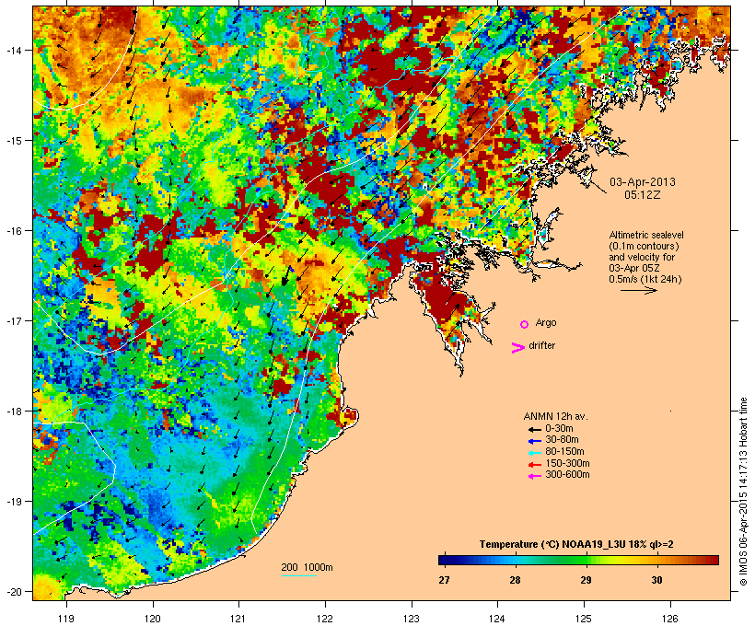Click the '(0.1m contours)' text
Viewport: 755px width, 626px height.
644,246
